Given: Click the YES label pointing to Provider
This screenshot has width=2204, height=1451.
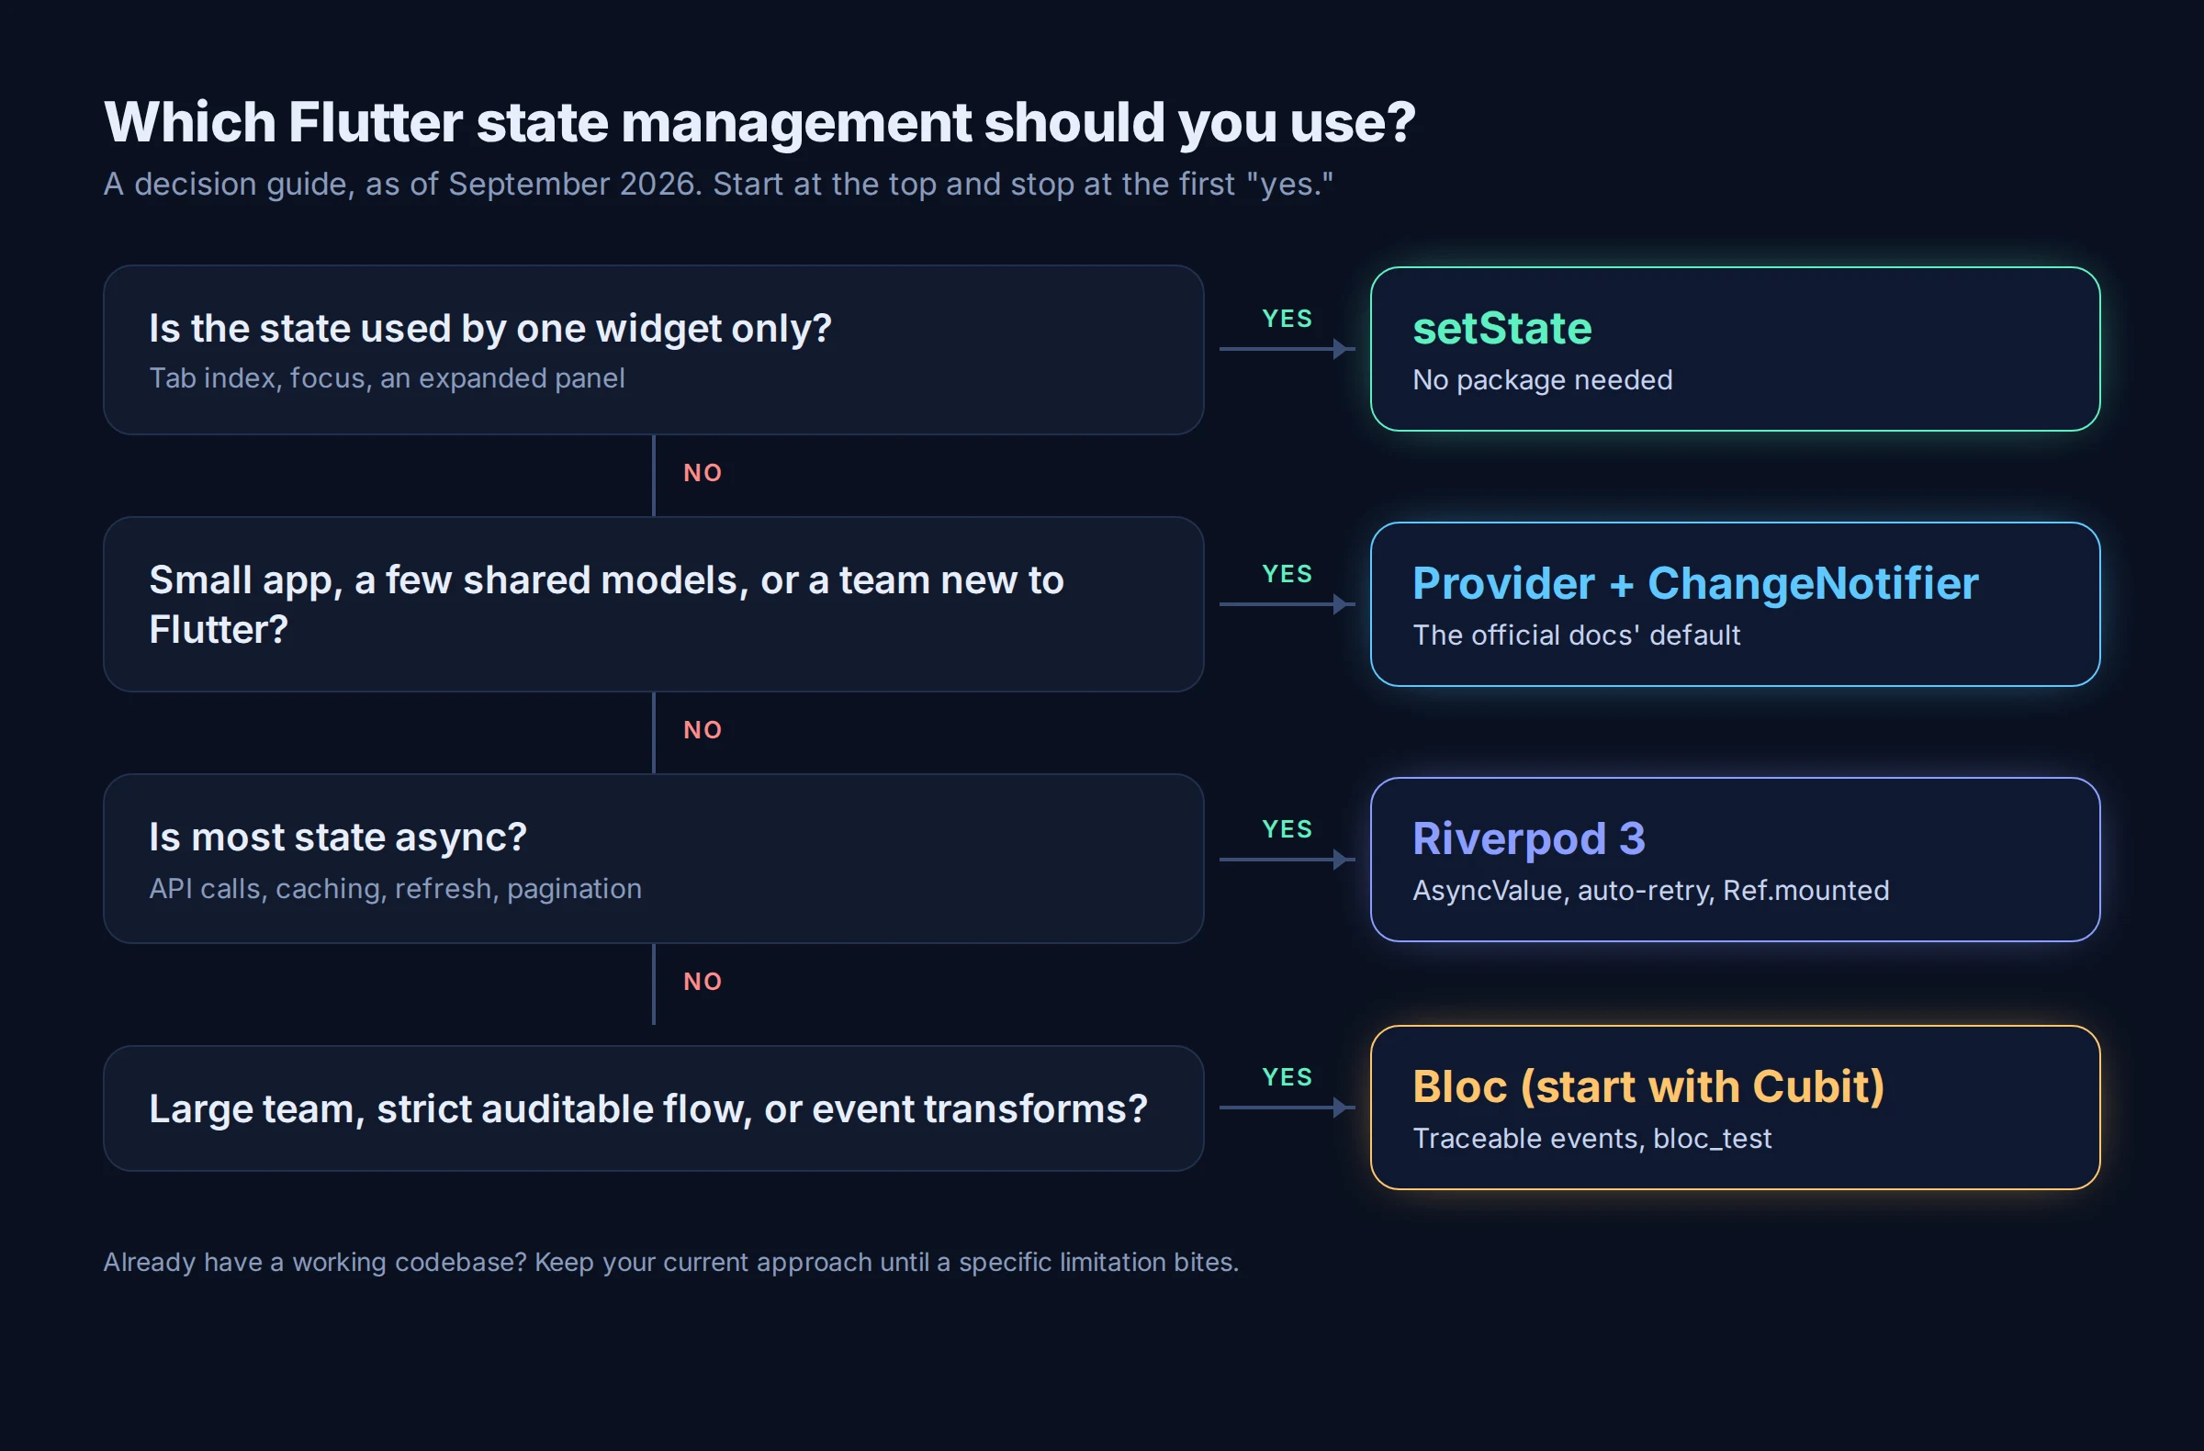Looking at the screenshot, I should 1288,574.
